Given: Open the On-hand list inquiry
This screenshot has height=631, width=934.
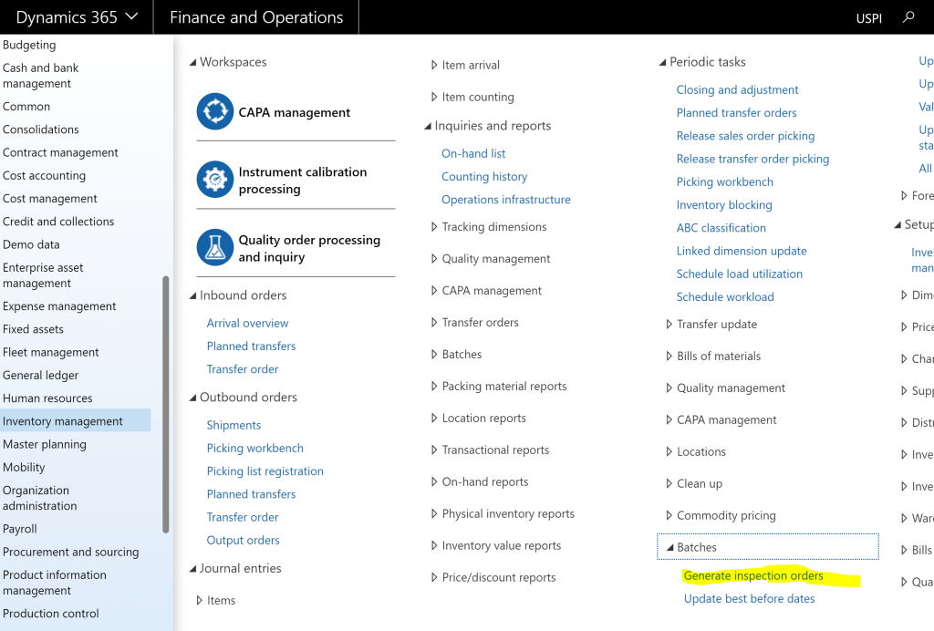Looking at the screenshot, I should click(473, 154).
